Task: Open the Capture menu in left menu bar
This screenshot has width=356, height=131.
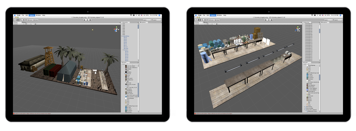Action: pyautogui.click(x=32, y=15)
